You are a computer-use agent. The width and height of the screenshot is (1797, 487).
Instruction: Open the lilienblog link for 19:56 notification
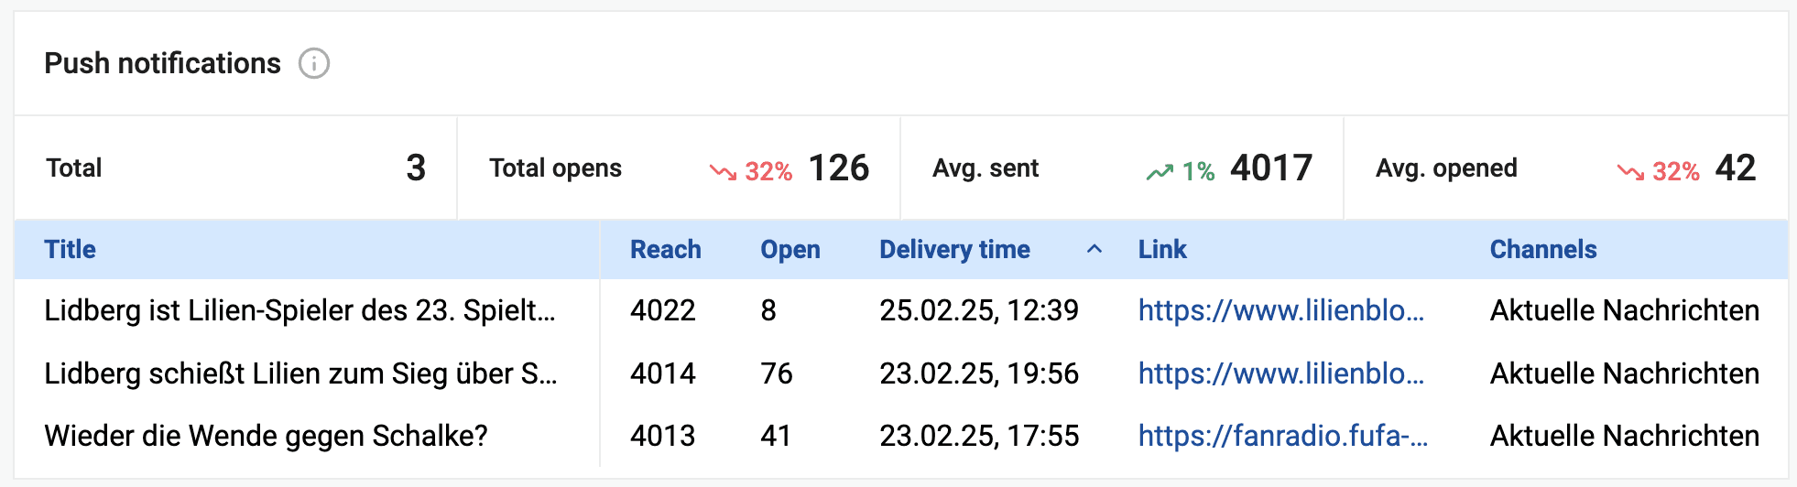coord(1281,373)
